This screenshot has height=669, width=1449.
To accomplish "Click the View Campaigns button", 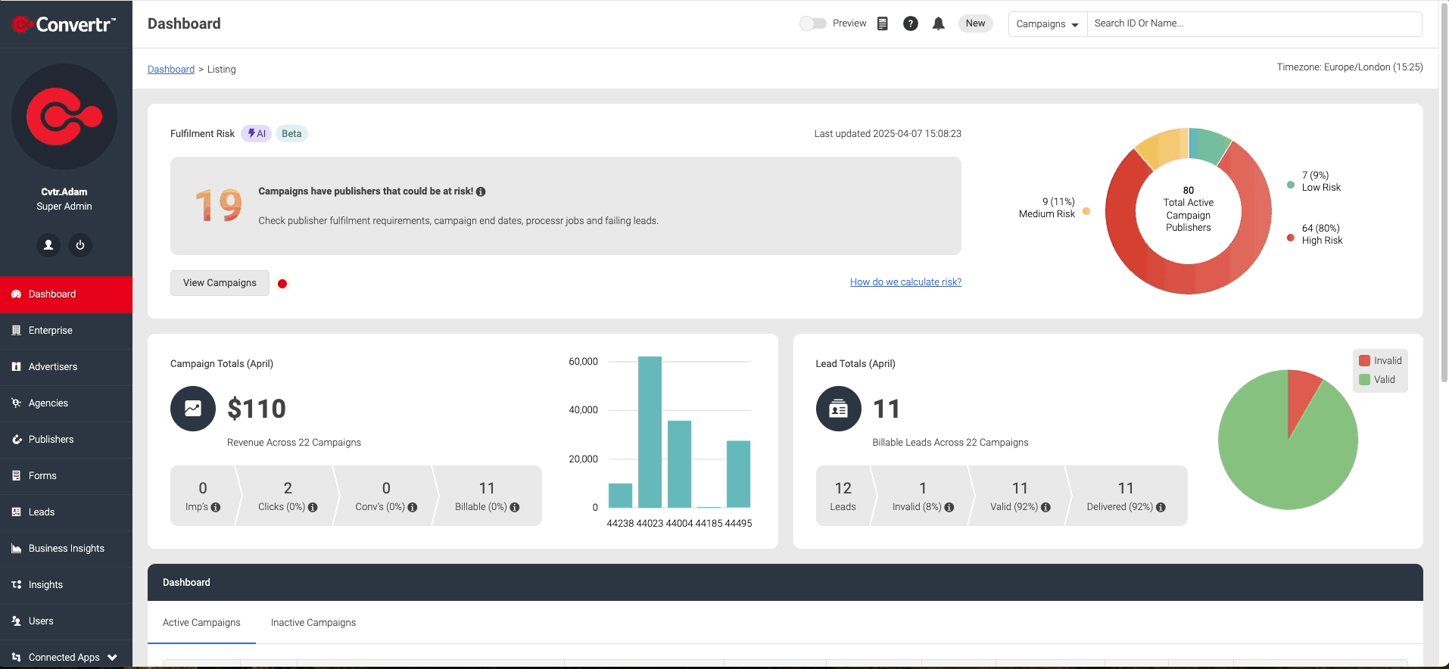I will click(x=220, y=283).
